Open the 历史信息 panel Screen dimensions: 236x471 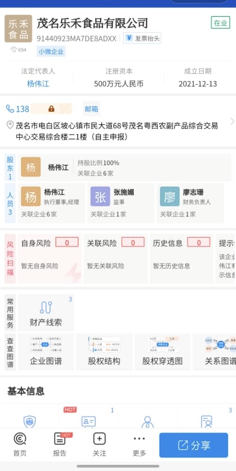pos(182,258)
